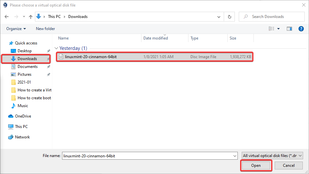
Task: Click the Cancel button
Action: [289, 166]
